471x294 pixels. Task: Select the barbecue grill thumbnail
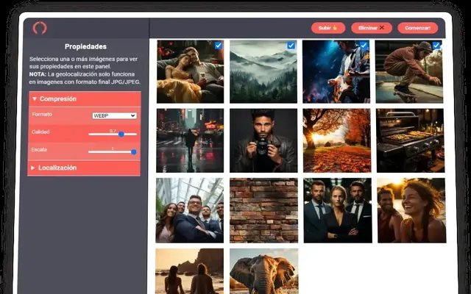pos(411,140)
